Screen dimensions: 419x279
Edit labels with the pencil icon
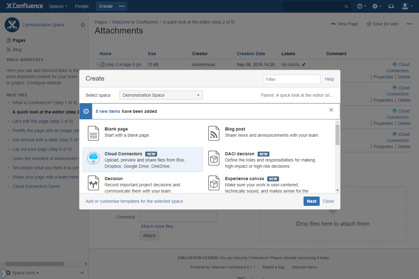[304, 64]
